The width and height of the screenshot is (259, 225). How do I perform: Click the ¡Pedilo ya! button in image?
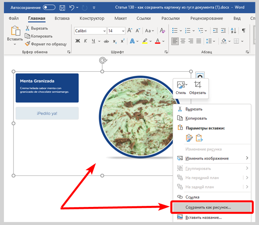tap(47, 113)
